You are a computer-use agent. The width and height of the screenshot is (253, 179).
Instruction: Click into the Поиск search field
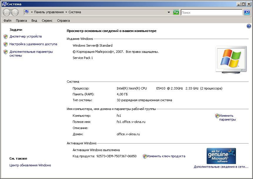pos(212,12)
